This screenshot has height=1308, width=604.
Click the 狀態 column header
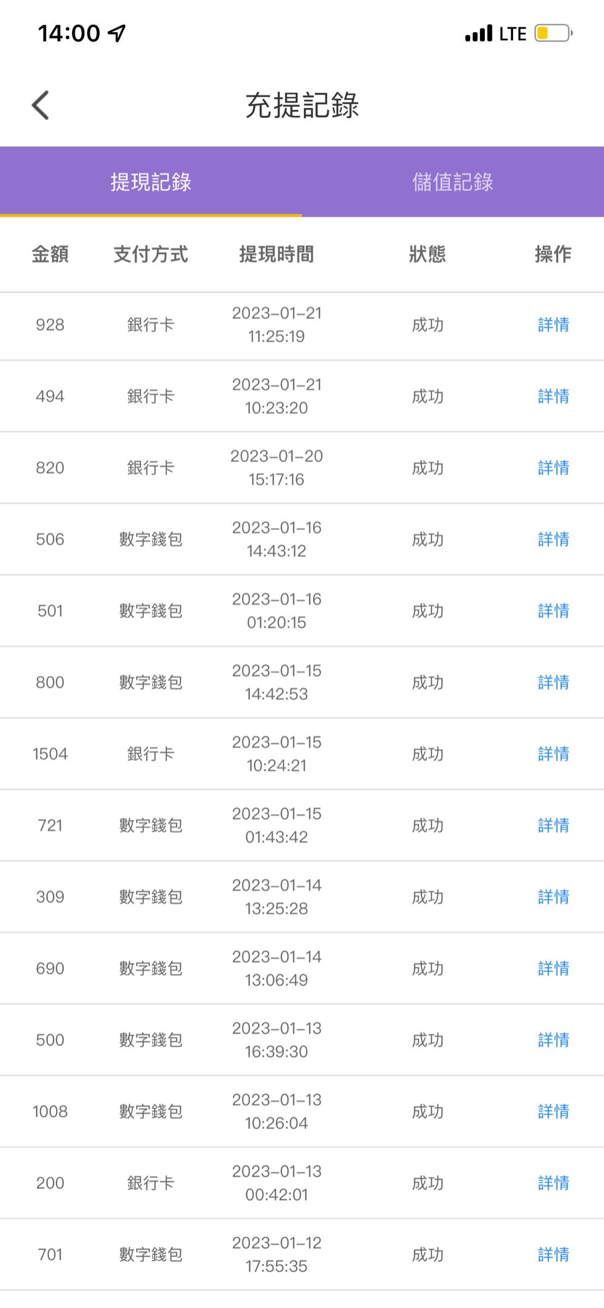[x=428, y=255]
